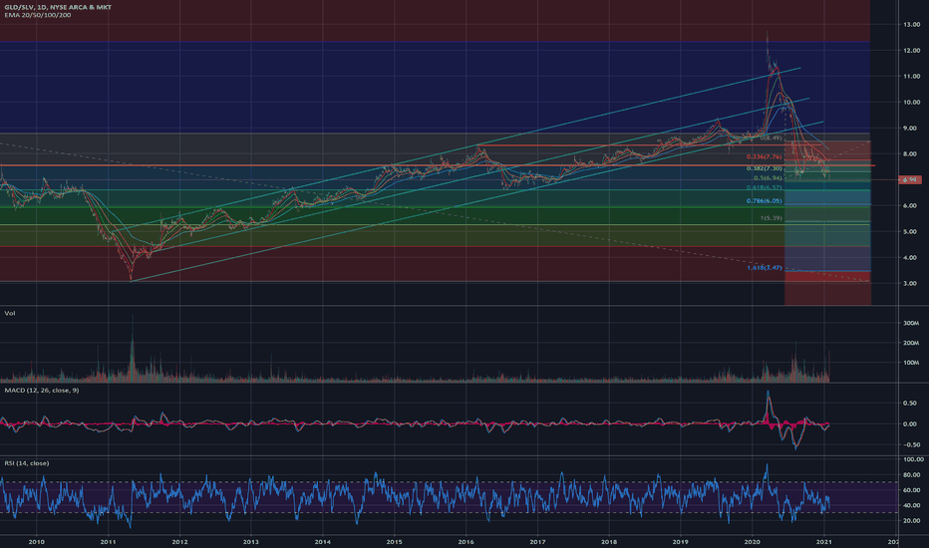The width and height of the screenshot is (929, 548).
Task: Click the 2015 year on time axis
Action: pos(394,541)
